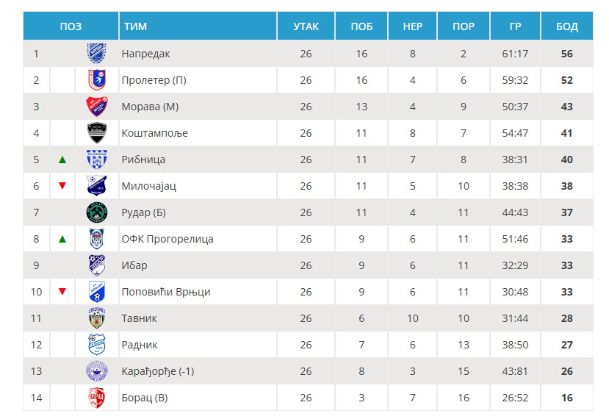Sort by the БОД column header
The width and height of the screenshot is (609, 419).
(x=566, y=26)
